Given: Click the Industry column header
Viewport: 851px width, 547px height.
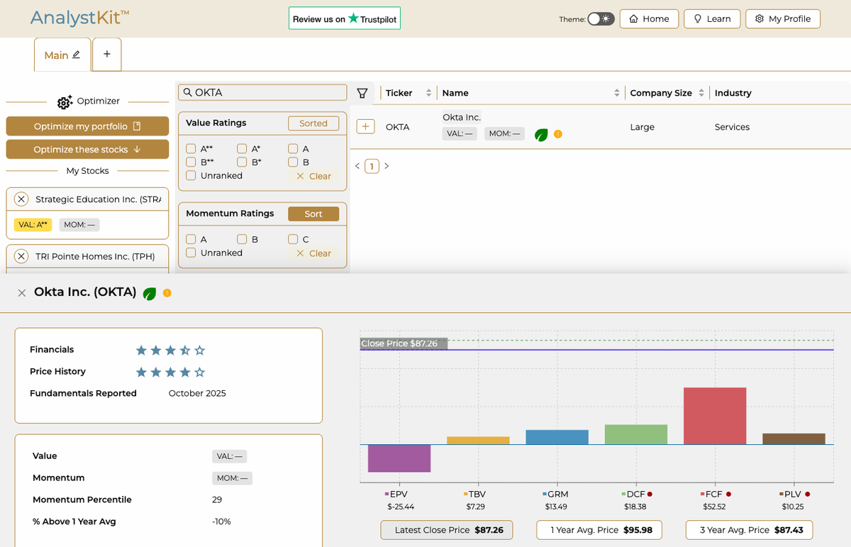Looking at the screenshot, I should click(733, 93).
